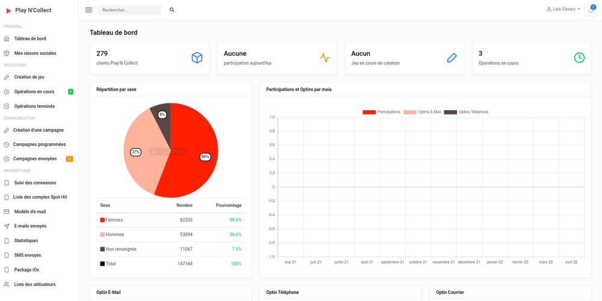This screenshot has height=301, width=602.
Task: Click the orange activity pulse icon
Action: [x=324, y=58]
